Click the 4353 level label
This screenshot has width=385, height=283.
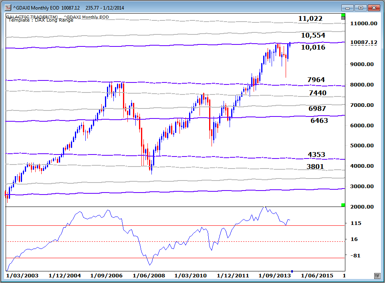pyautogui.click(x=316, y=155)
